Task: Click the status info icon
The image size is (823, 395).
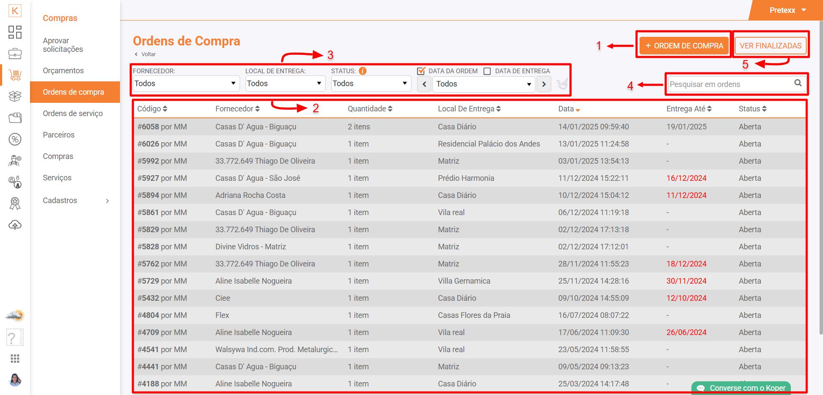Action: (x=363, y=71)
